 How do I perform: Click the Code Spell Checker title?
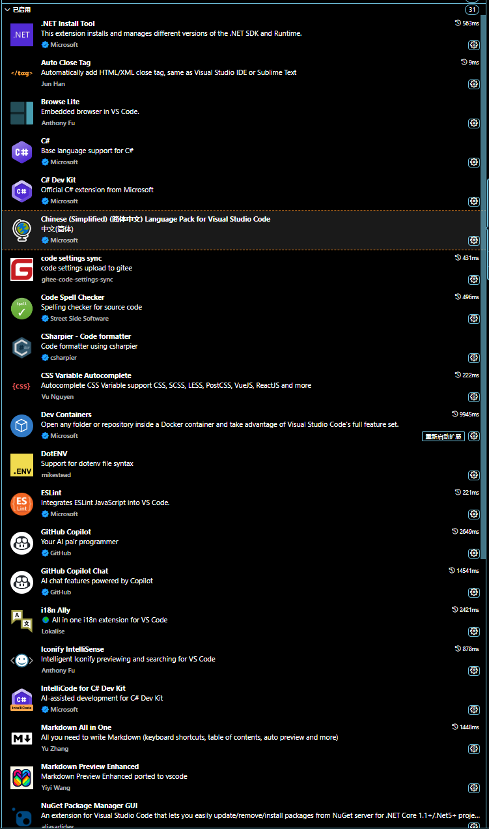point(73,297)
